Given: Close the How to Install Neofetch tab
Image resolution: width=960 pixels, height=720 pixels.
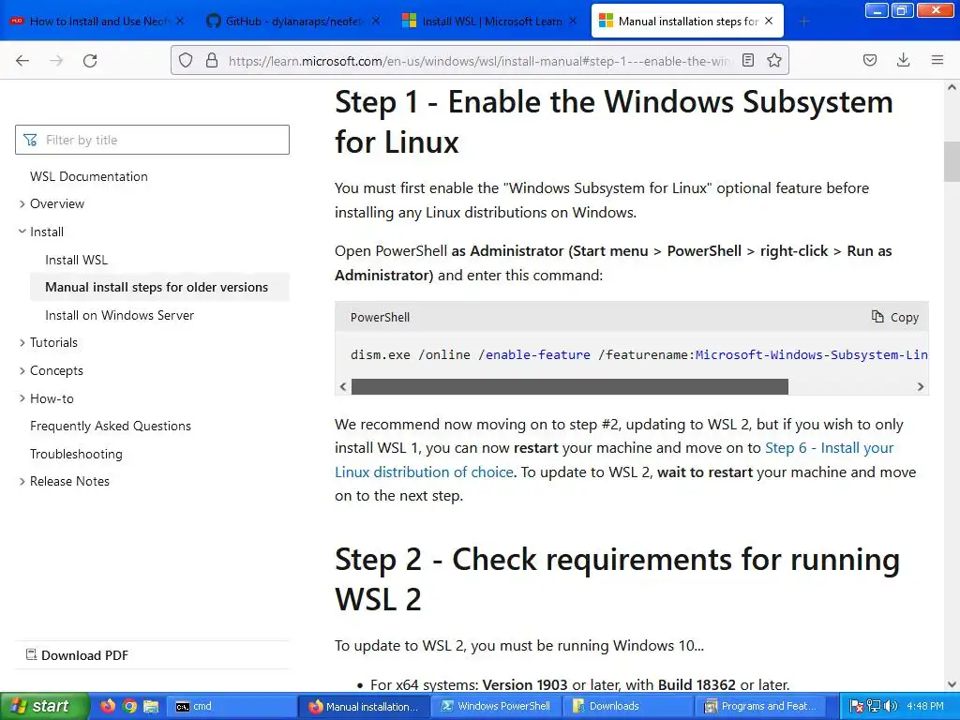Looking at the screenshot, I should coord(179,21).
